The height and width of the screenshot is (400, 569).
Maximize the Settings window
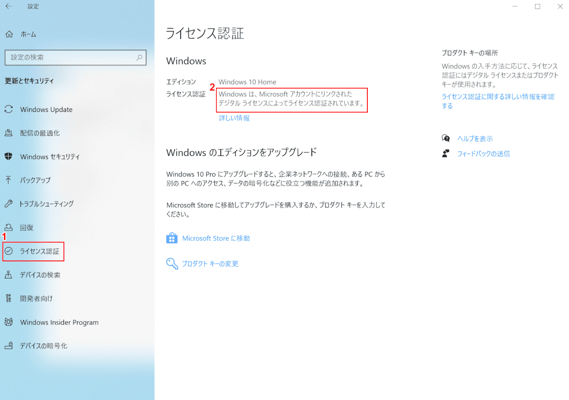pyautogui.click(x=537, y=6)
